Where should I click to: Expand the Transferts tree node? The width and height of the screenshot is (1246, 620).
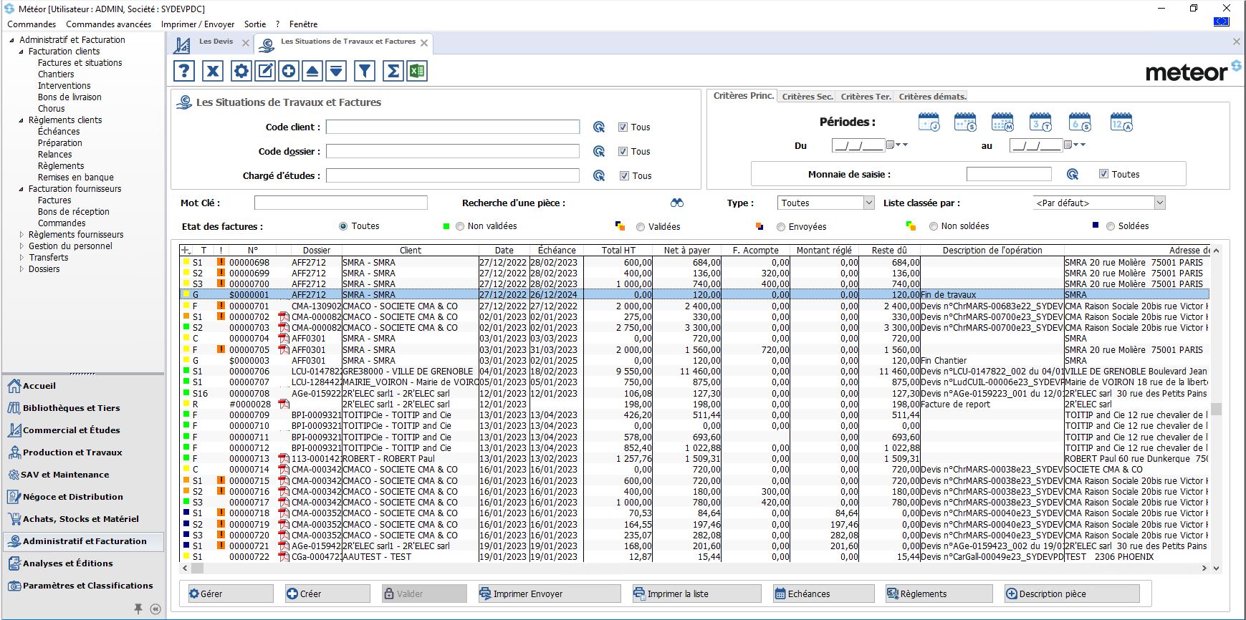[21, 258]
